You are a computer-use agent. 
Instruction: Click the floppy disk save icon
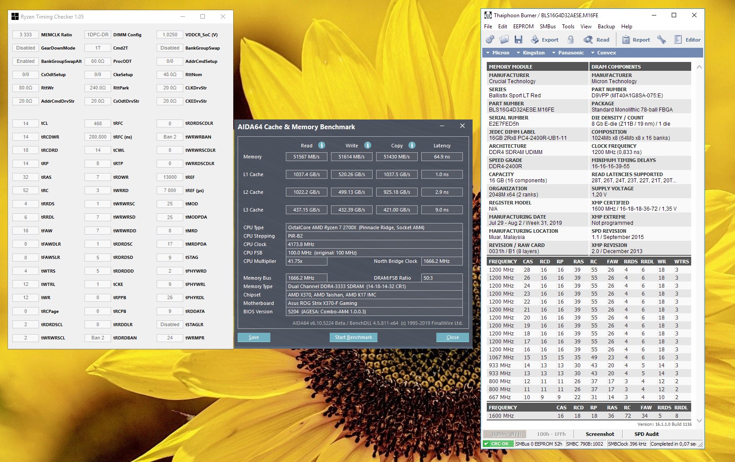tap(519, 40)
